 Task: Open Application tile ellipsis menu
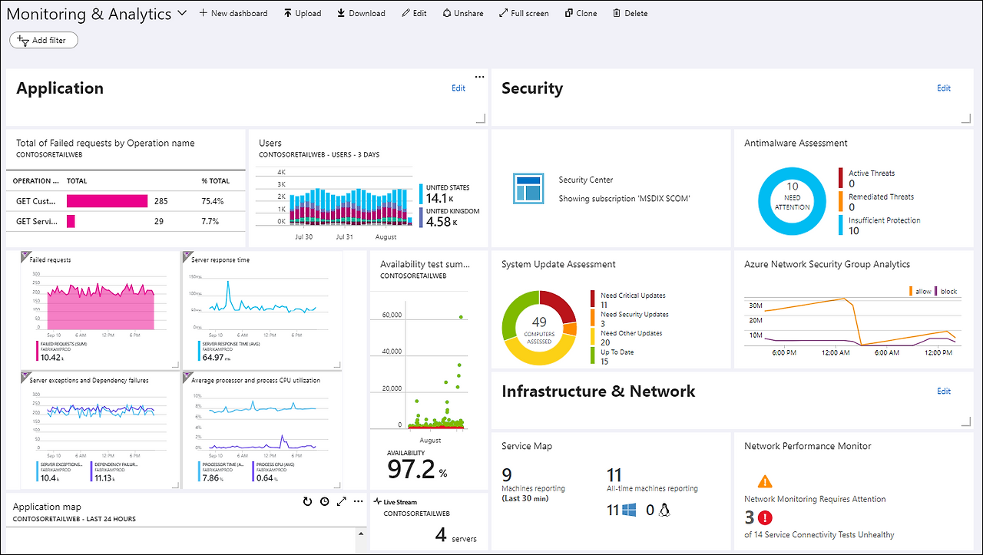tap(480, 77)
